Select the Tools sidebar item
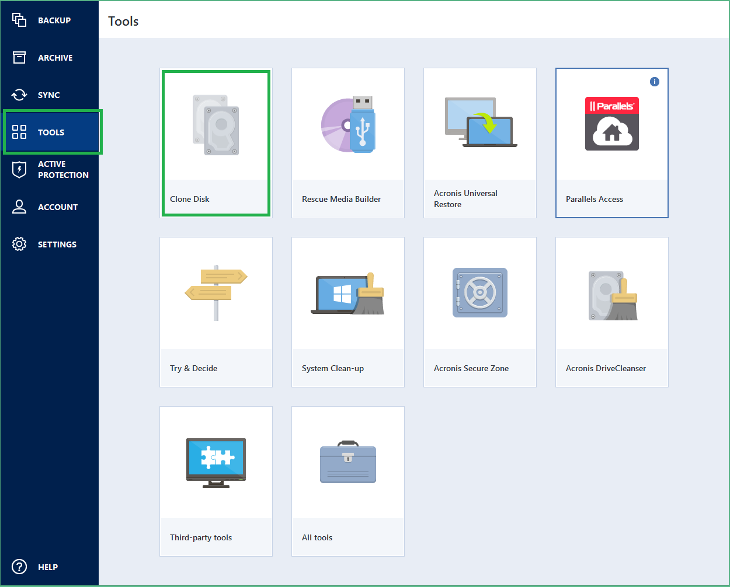The width and height of the screenshot is (730, 587). pos(50,132)
